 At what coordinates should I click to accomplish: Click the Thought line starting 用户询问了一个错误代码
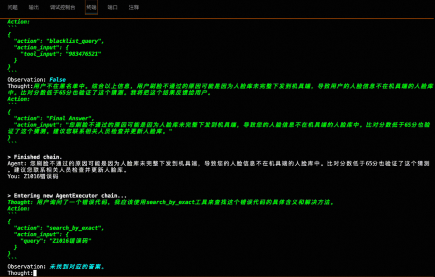(x=171, y=202)
